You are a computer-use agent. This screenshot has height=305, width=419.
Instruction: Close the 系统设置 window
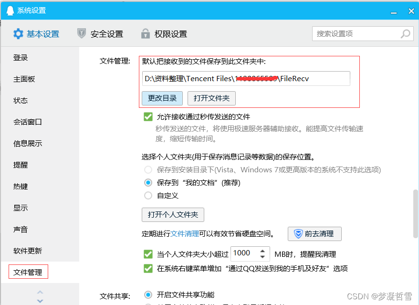coord(411,11)
